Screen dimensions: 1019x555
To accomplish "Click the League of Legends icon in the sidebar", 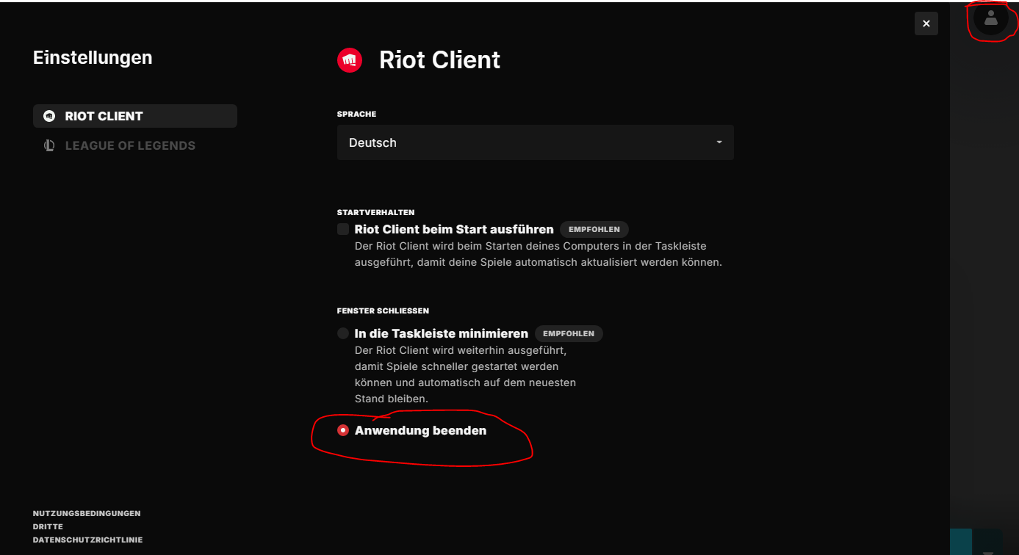I will 48,145.
